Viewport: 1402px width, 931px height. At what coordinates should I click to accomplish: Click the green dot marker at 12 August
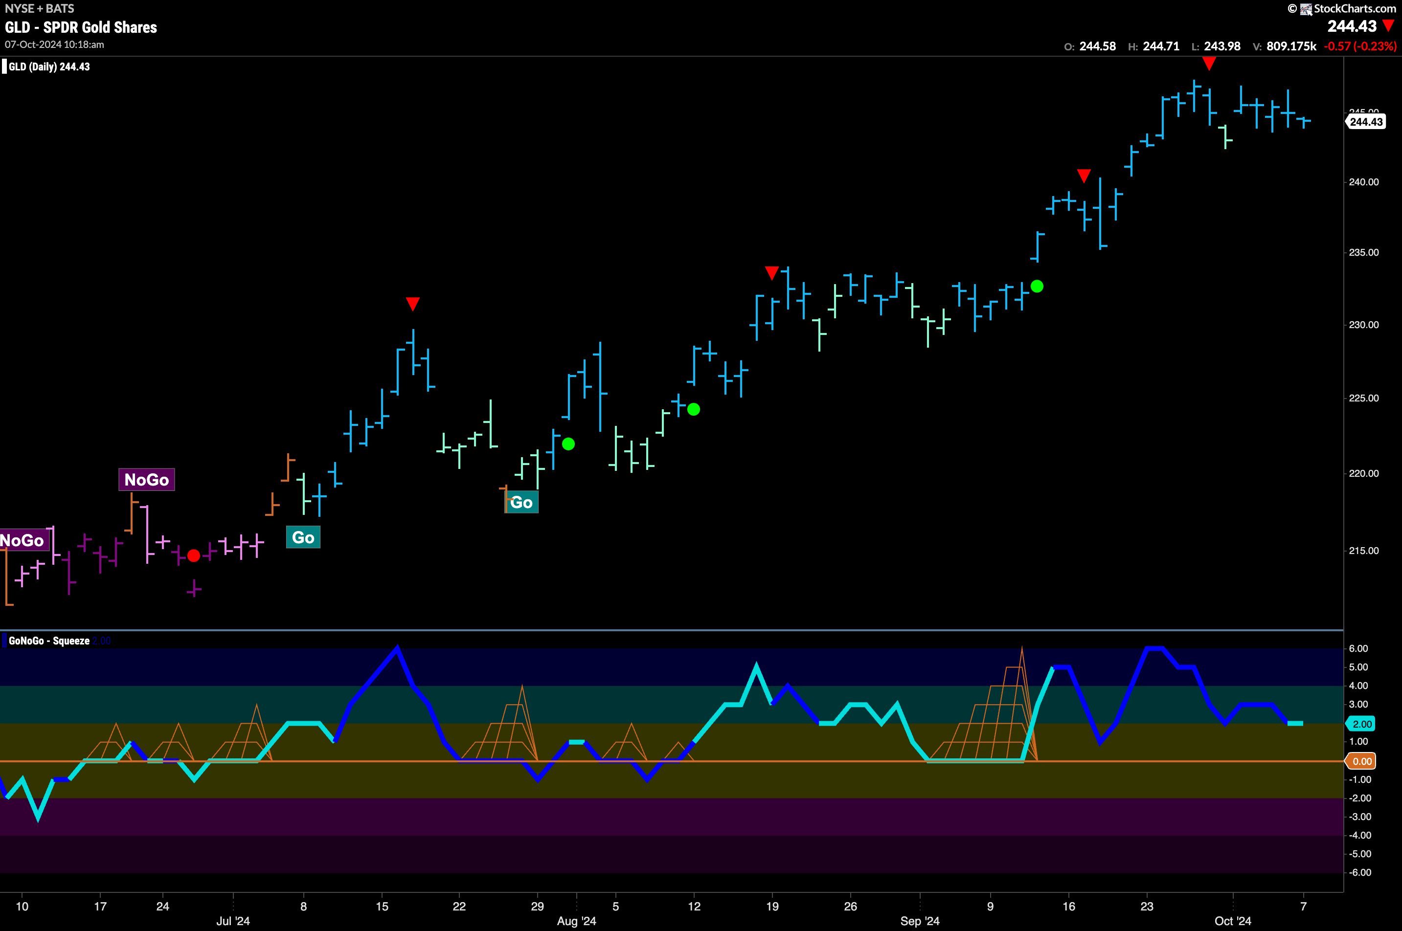693,409
